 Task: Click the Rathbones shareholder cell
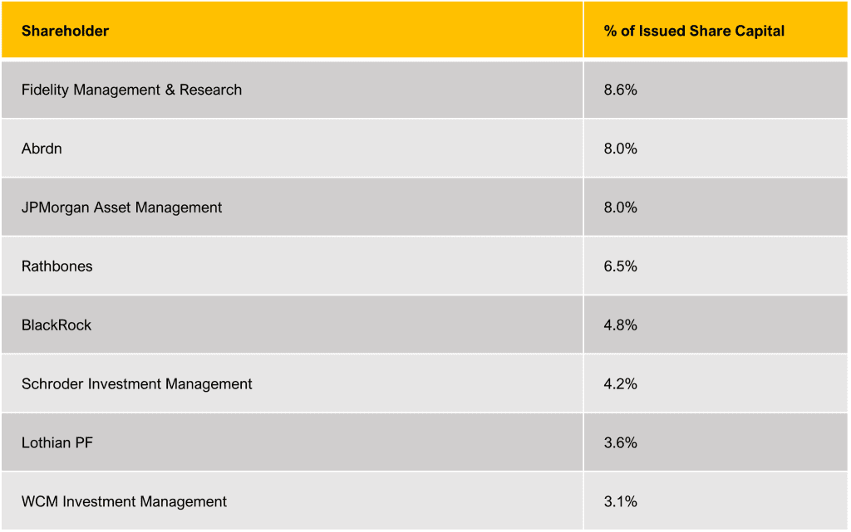point(57,266)
